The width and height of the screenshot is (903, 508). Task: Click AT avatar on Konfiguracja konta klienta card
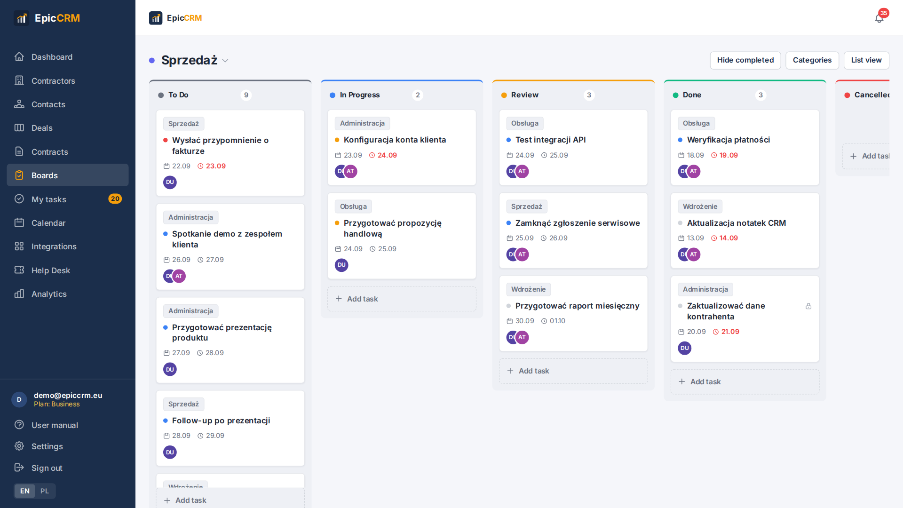pyautogui.click(x=350, y=171)
